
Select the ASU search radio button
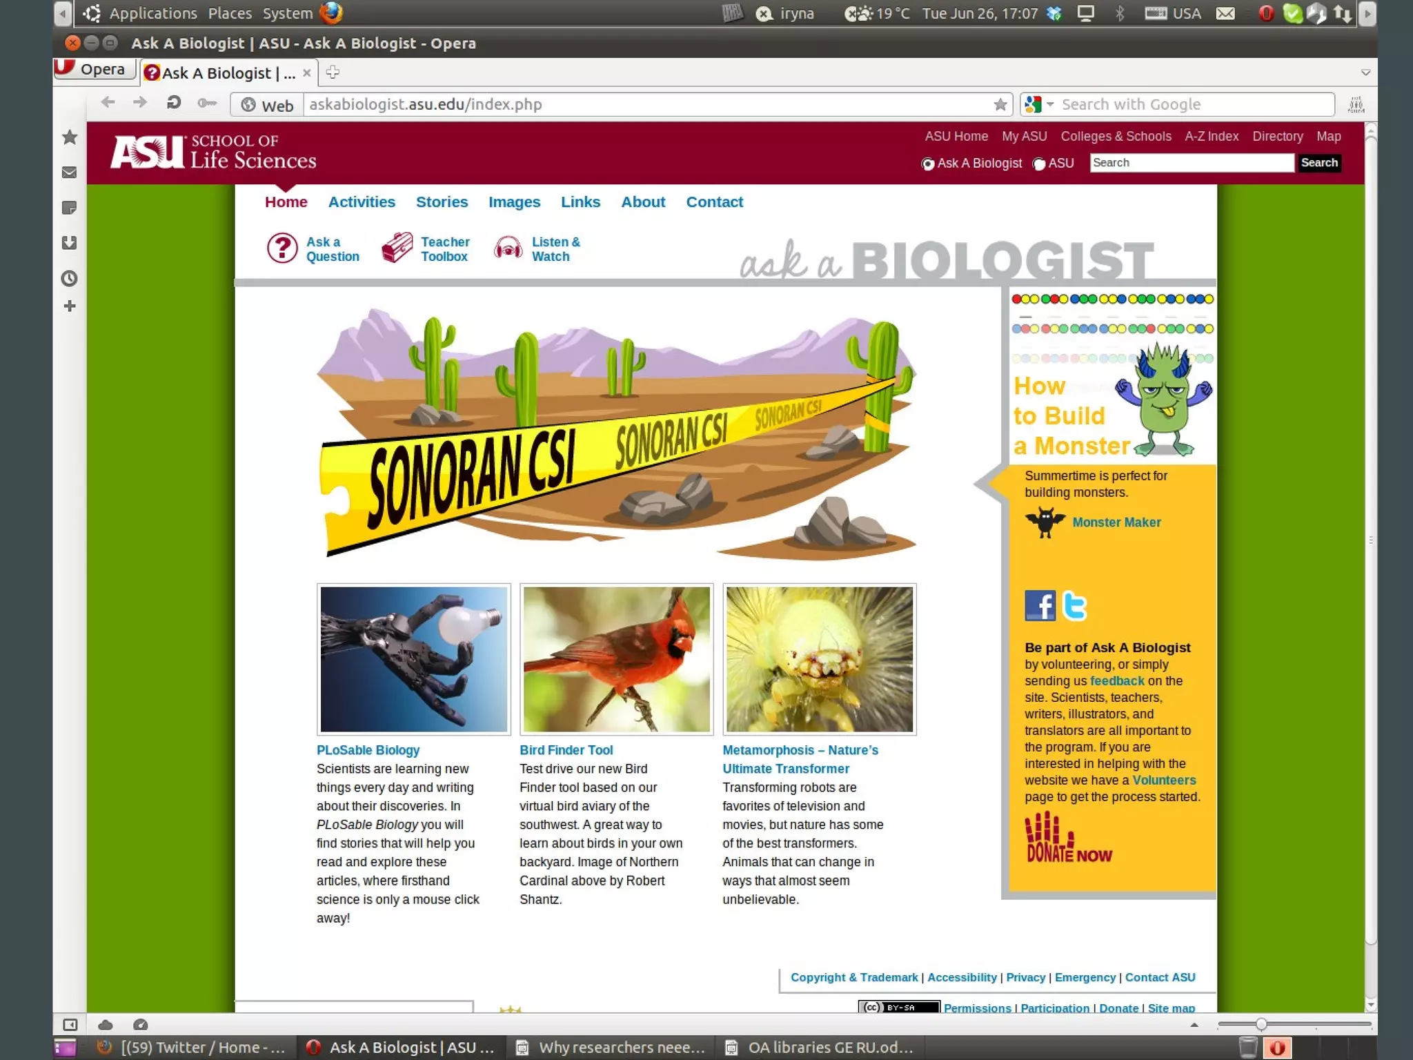(1038, 164)
